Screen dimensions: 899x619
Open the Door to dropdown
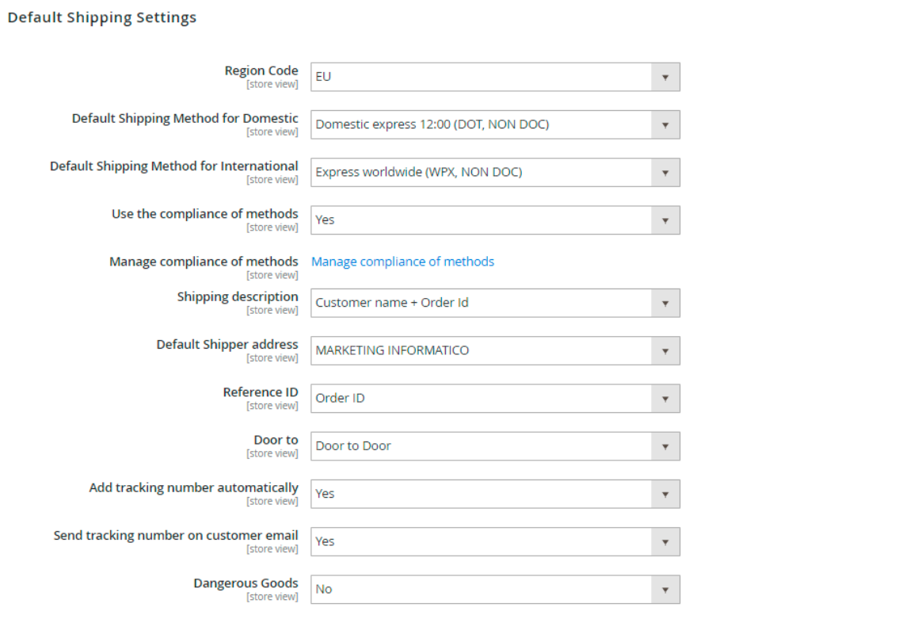[x=495, y=445]
